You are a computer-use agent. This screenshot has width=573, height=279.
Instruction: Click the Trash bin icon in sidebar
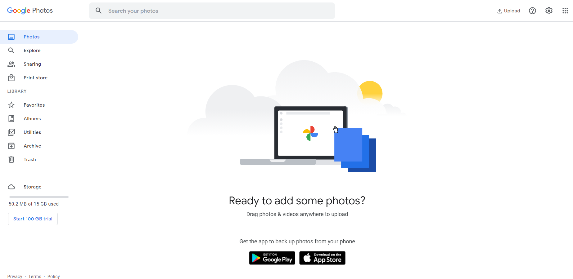click(x=11, y=160)
